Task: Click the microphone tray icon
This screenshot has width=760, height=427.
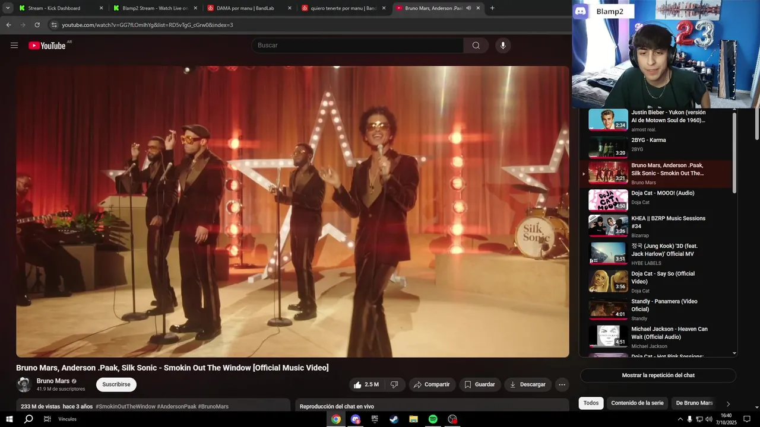Action: (x=689, y=419)
